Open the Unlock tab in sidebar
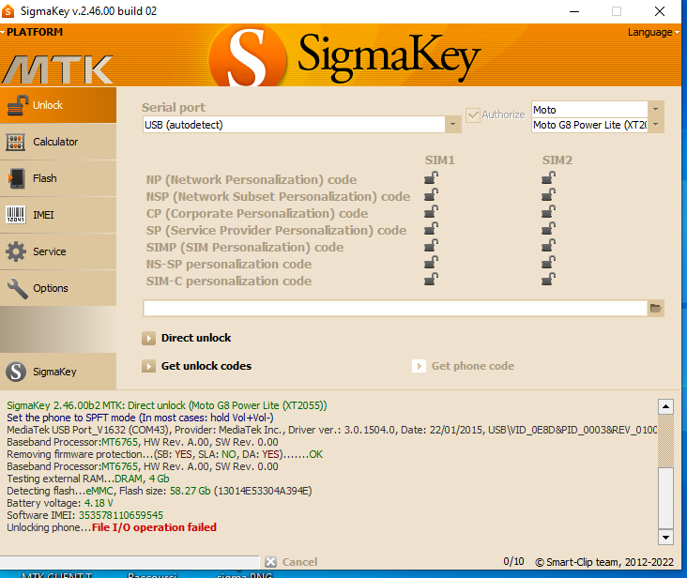The image size is (687, 578). [58, 105]
